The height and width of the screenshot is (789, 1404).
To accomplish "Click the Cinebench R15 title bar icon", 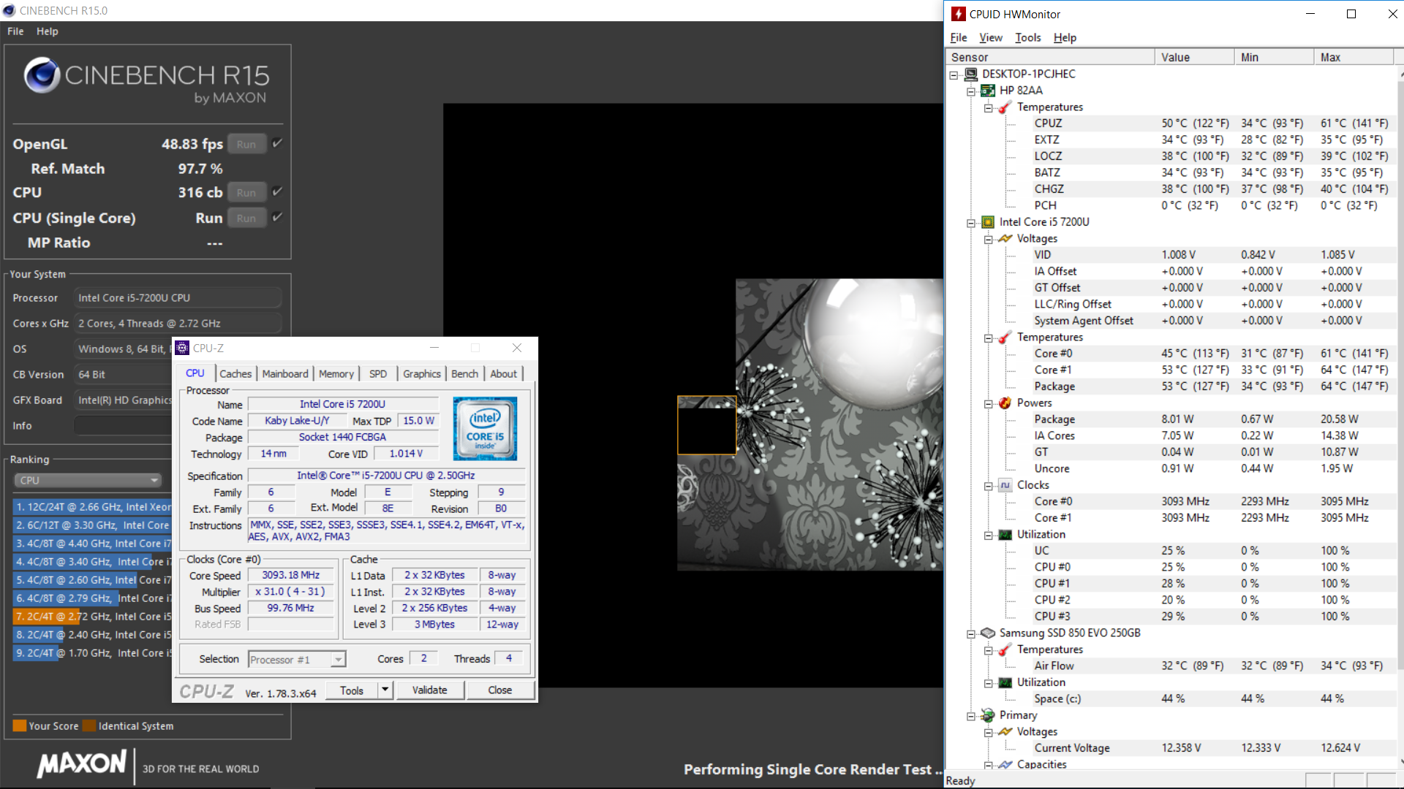I will point(9,10).
